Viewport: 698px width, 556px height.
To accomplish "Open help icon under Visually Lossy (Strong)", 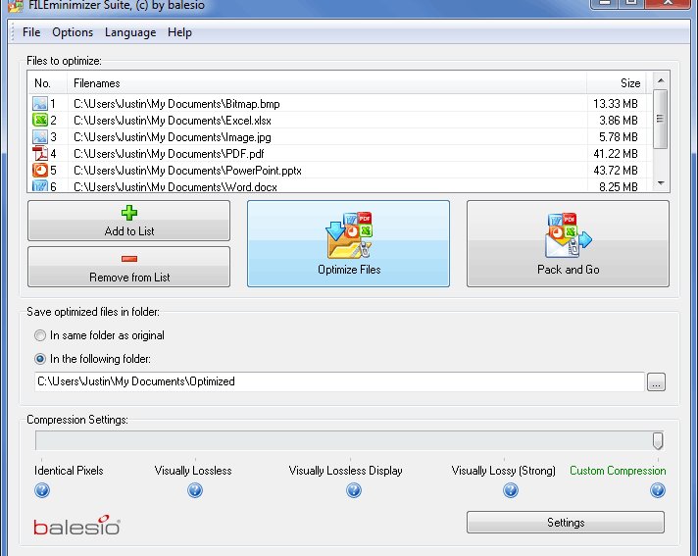I will 511,490.
